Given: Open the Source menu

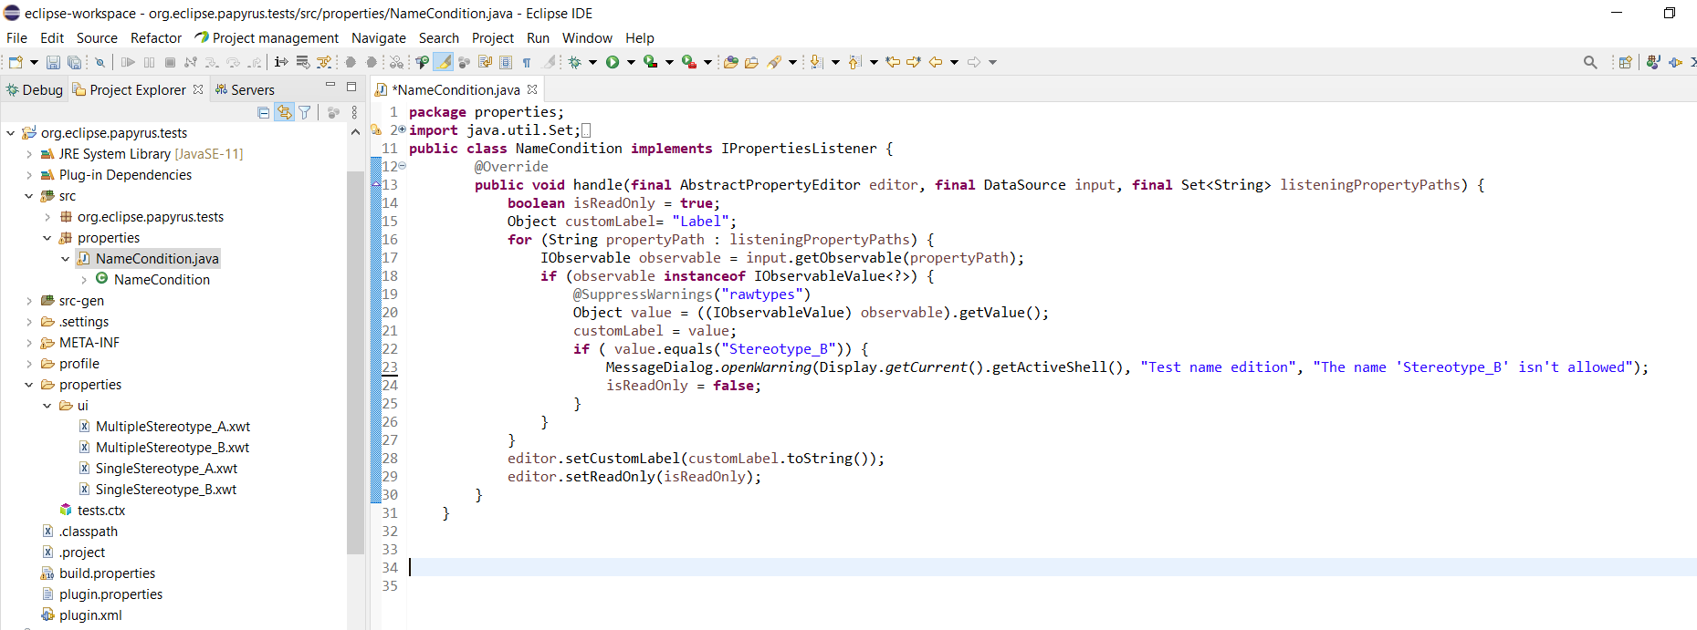Looking at the screenshot, I should (97, 37).
